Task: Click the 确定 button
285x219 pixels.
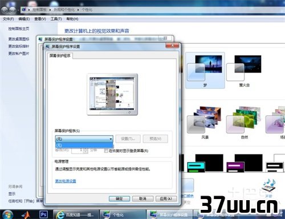Action: coord(119,198)
